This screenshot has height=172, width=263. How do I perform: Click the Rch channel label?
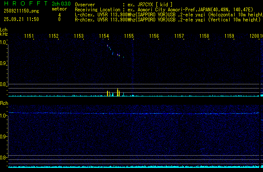[x=4, y=103]
